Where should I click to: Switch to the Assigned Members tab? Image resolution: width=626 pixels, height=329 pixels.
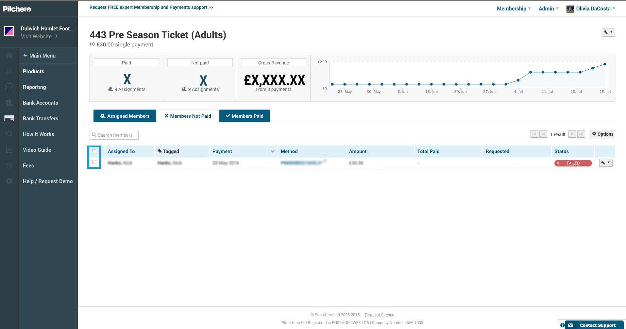click(x=125, y=116)
